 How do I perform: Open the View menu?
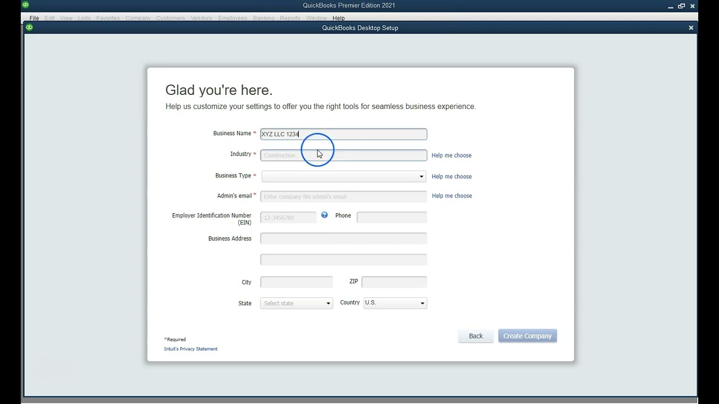click(x=66, y=18)
